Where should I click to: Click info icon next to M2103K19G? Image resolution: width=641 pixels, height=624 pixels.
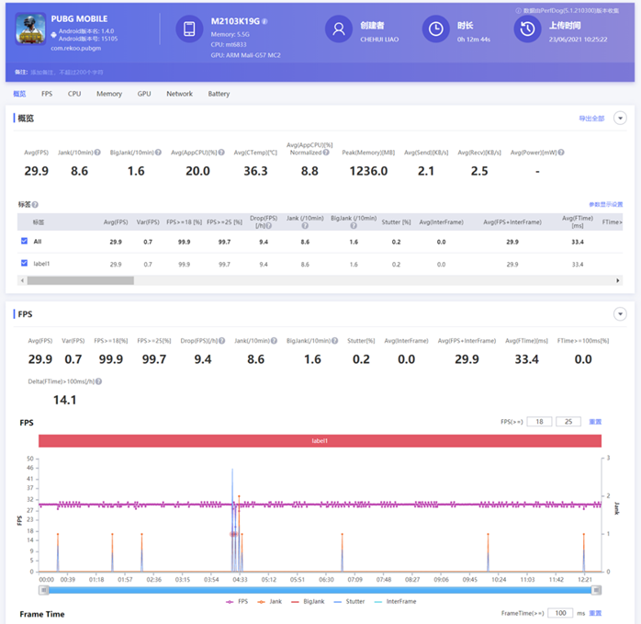pyautogui.click(x=264, y=20)
